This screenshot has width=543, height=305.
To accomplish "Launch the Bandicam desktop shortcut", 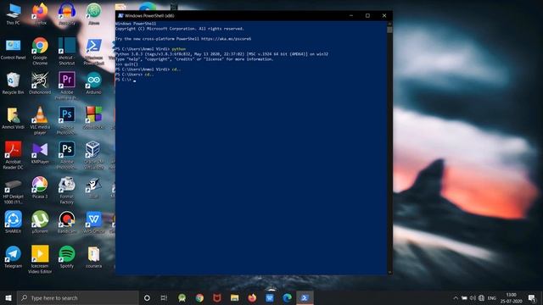I will pos(67,222).
